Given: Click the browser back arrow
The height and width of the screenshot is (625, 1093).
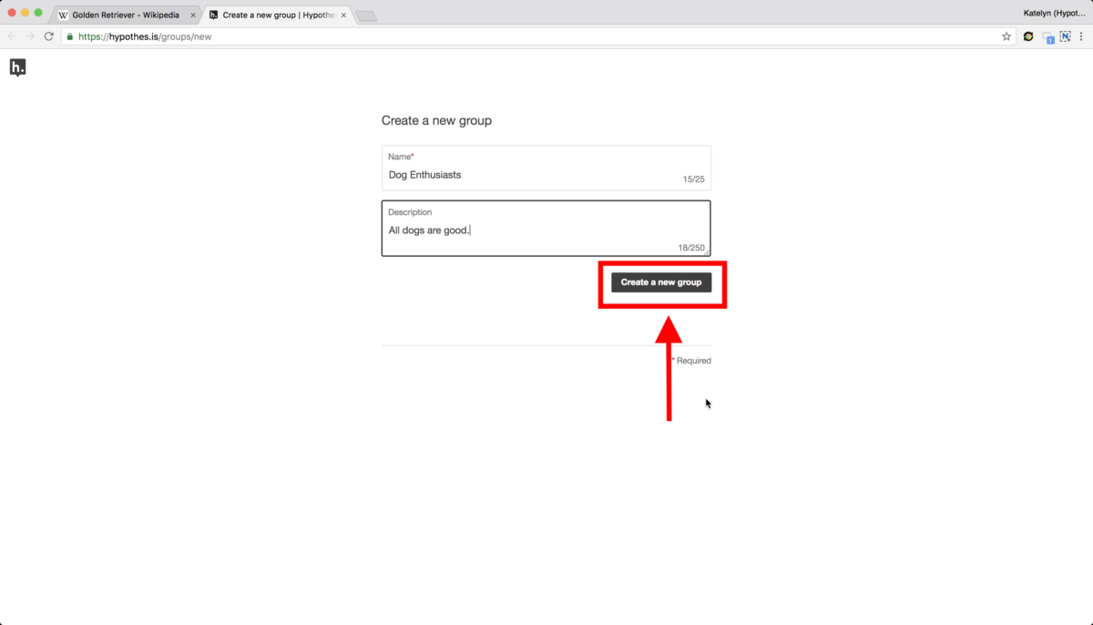Looking at the screenshot, I should [12, 36].
